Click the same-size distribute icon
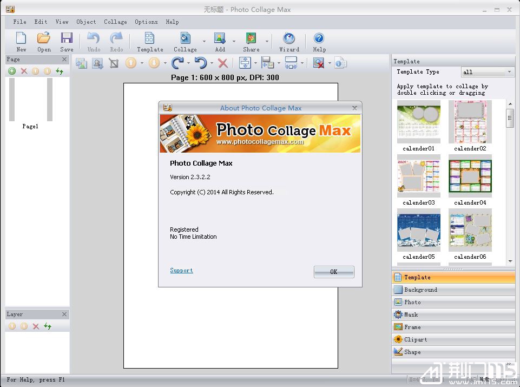This screenshot has height=387, width=520. 291,63
